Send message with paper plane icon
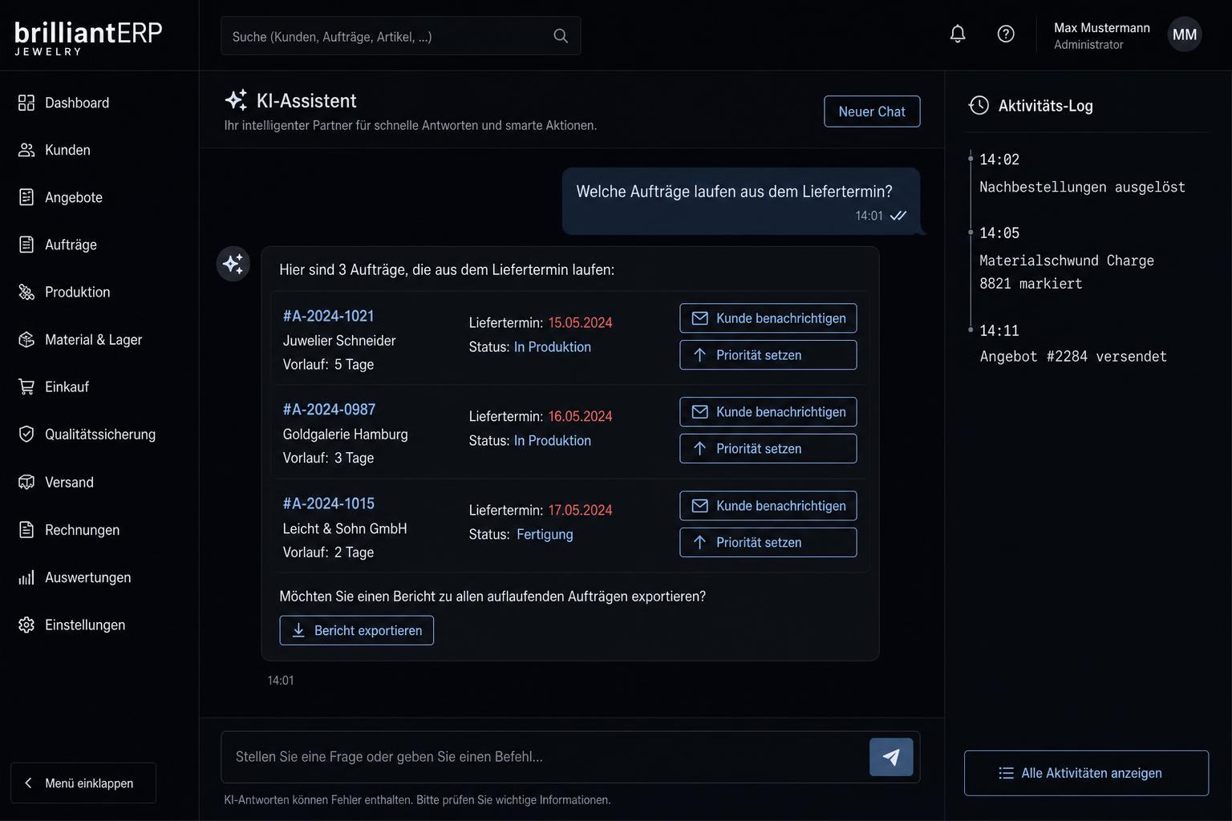Image resolution: width=1232 pixels, height=821 pixels. [891, 757]
